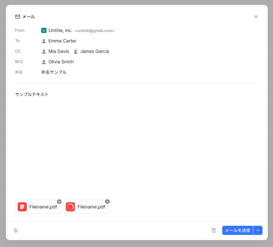
Task: Send the email with メールを送信 button
Action: pos(237,230)
